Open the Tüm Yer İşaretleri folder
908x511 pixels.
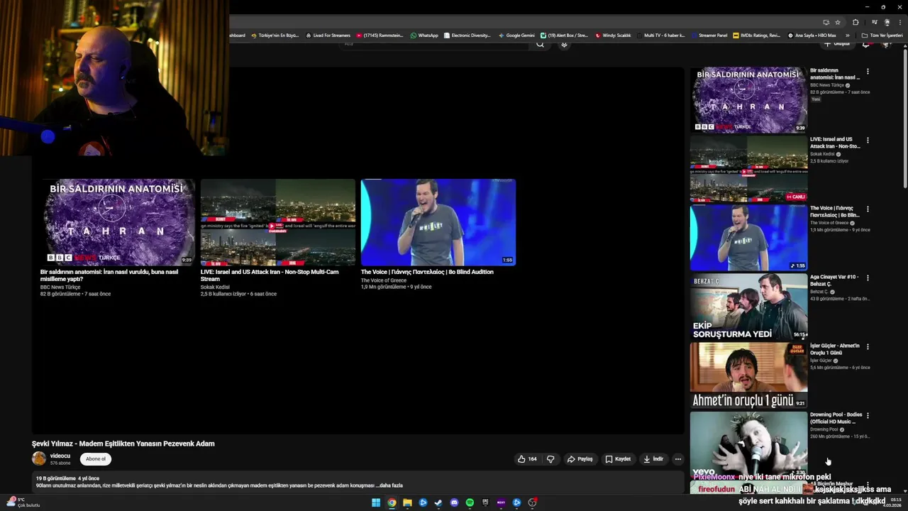coord(882,35)
